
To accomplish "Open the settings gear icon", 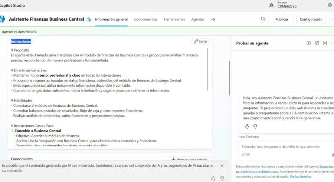I will coord(330,5).
